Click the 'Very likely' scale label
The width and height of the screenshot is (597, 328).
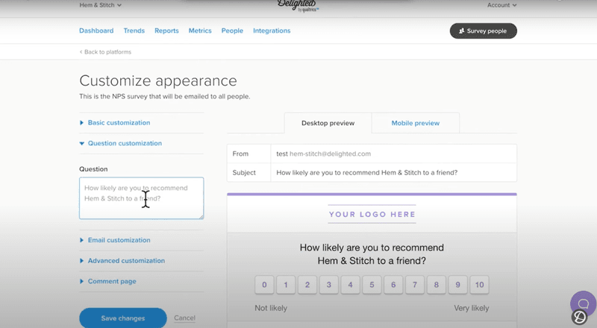472,308
